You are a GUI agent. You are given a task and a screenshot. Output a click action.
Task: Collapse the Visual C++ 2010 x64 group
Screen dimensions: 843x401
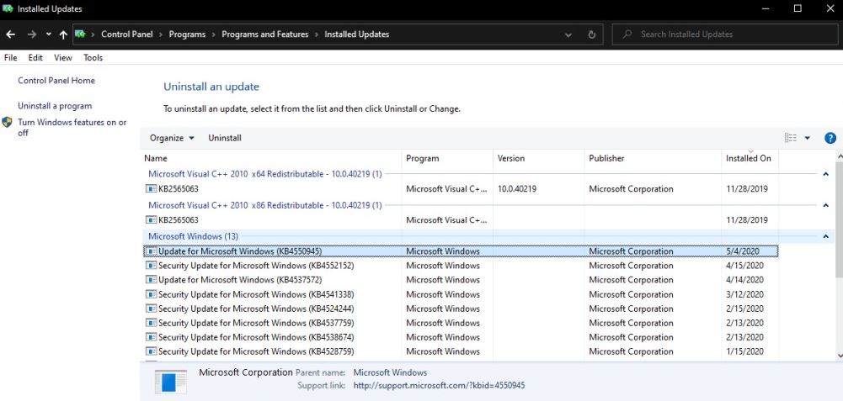[x=826, y=175]
